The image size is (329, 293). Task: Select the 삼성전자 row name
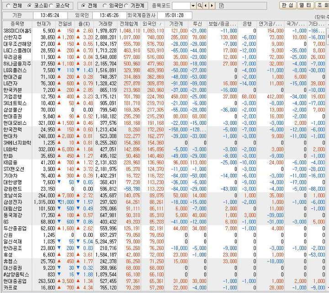click(13, 202)
